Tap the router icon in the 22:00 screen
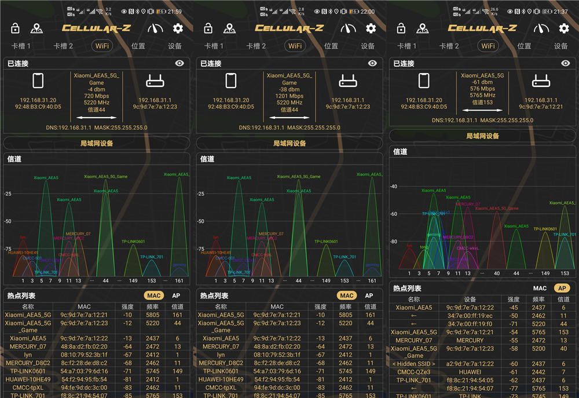The width and height of the screenshot is (579, 398). [348, 81]
